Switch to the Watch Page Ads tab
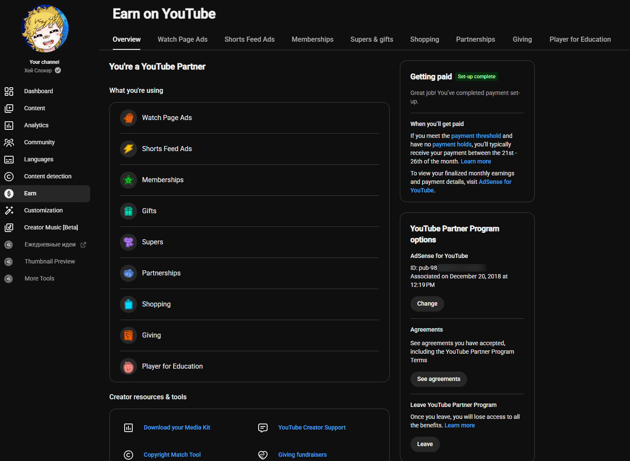Image resolution: width=630 pixels, height=461 pixels. tap(182, 40)
